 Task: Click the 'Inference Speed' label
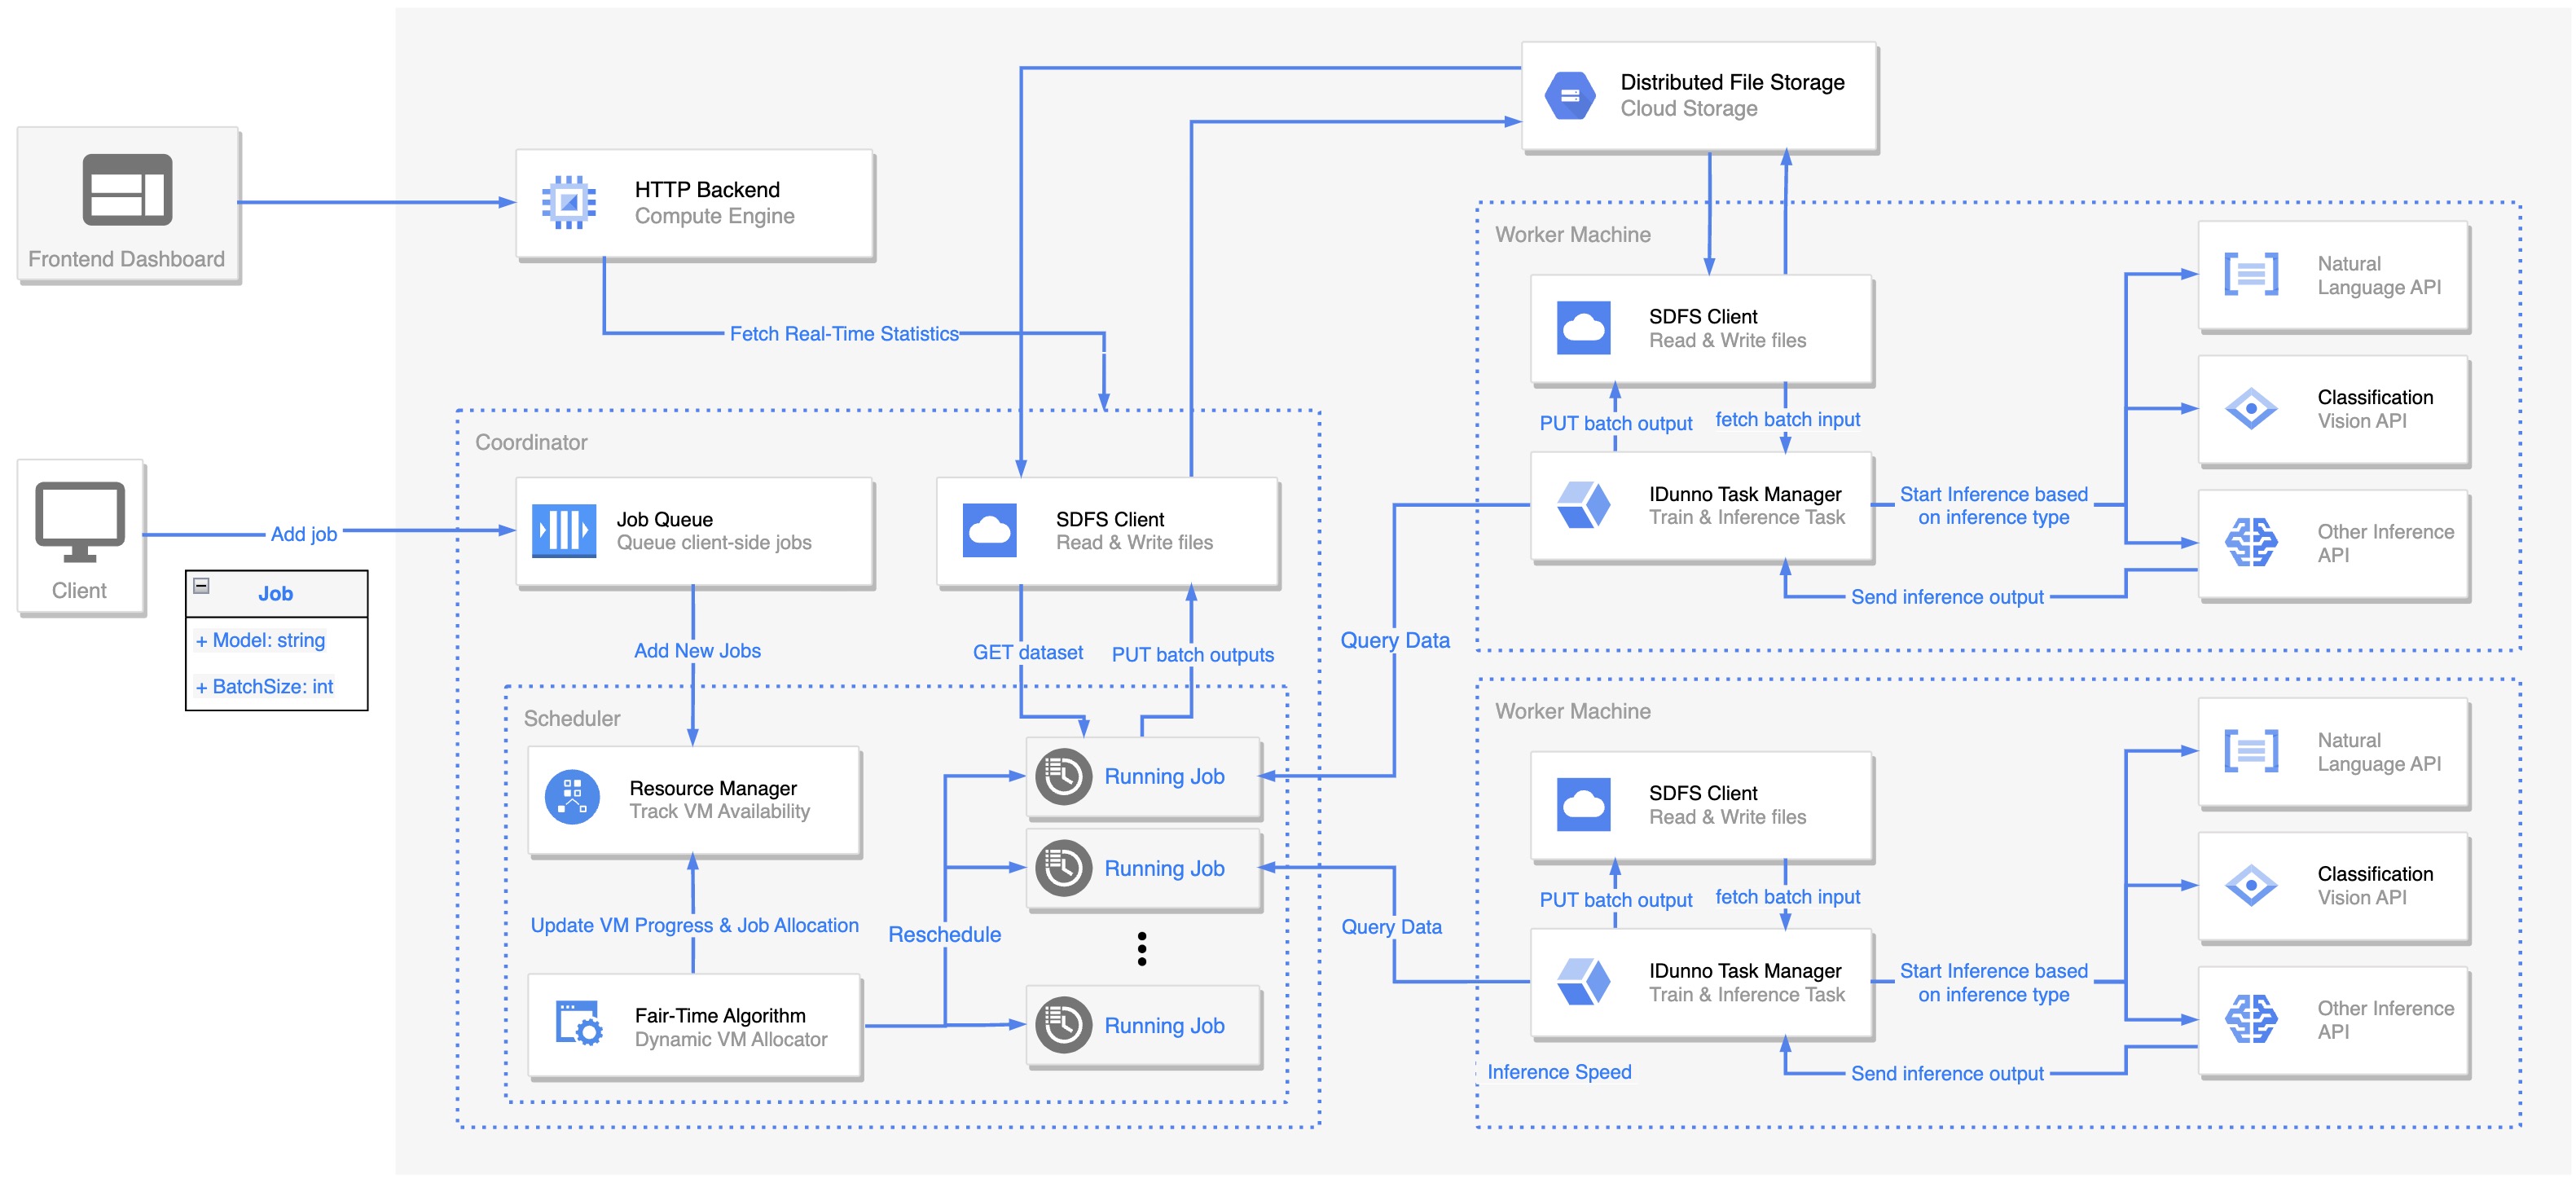(x=1558, y=1072)
